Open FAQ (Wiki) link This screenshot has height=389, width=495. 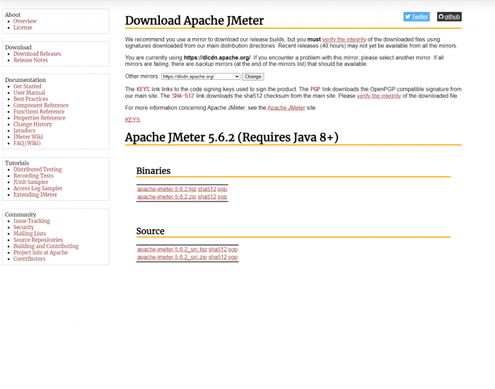pyautogui.click(x=27, y=143)
